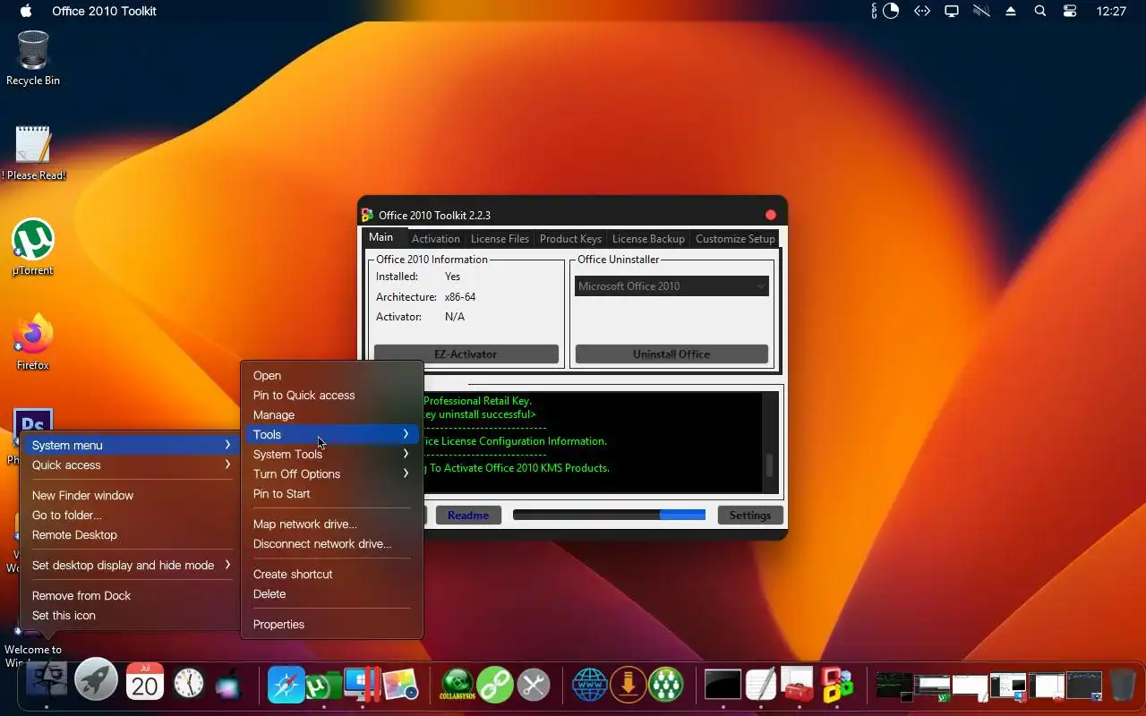Expand the Quick access submenu

131,465
